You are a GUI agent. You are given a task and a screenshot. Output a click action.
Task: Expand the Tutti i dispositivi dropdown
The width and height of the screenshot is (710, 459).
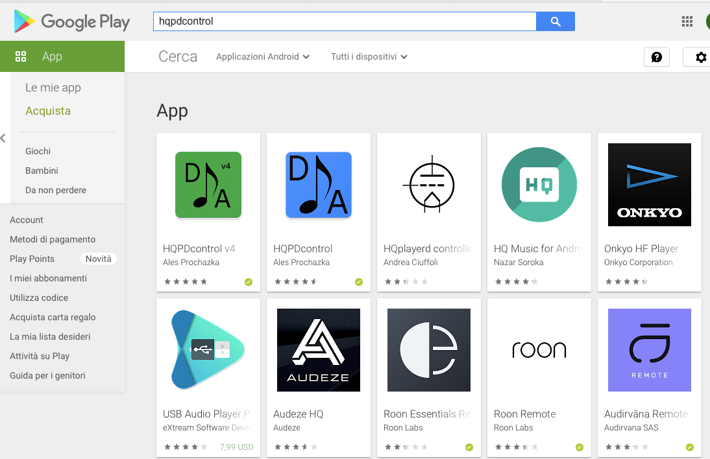click(x=369, y=56)
